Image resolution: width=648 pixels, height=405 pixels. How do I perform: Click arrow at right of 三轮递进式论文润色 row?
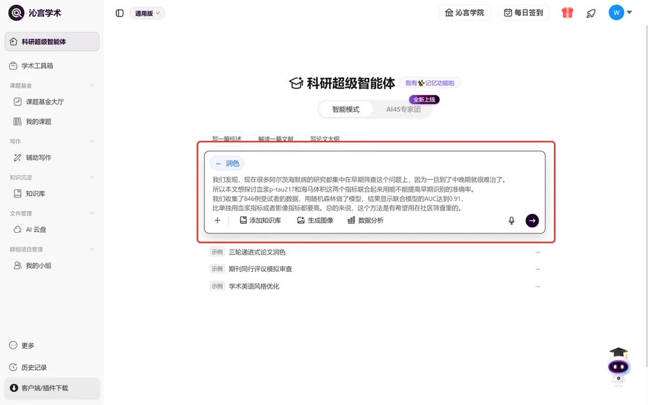(x=538, y=252)
